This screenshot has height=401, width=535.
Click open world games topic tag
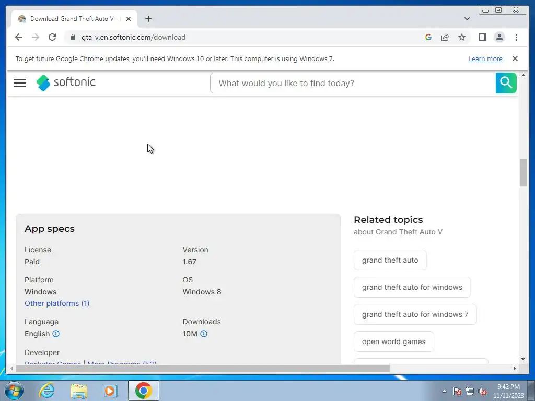[394, 341]
